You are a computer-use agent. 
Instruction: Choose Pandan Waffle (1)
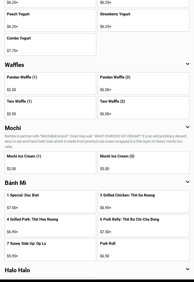pyautogui.click(x=50, y=84)
